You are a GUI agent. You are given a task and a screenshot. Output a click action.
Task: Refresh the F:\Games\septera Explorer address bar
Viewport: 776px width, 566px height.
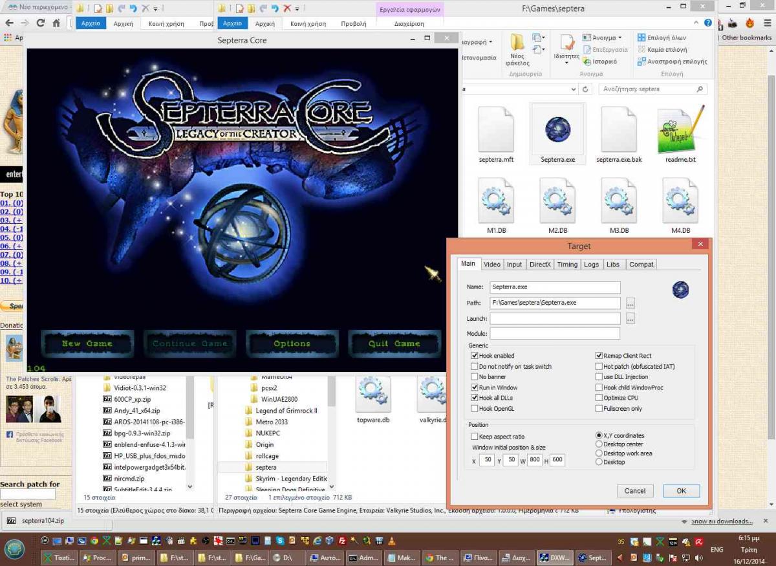[585, 89]
